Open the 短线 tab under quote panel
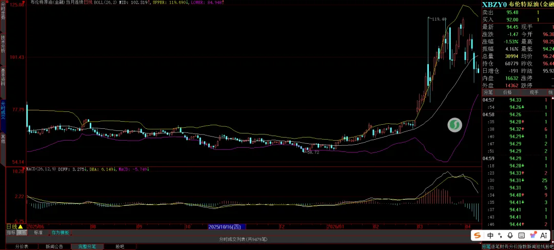554x250 pixels. [541, 246]
